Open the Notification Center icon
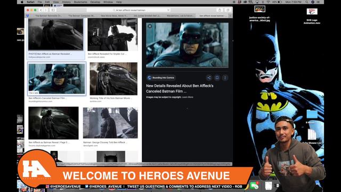The image size is (341, 192). [x=319, y=2]
